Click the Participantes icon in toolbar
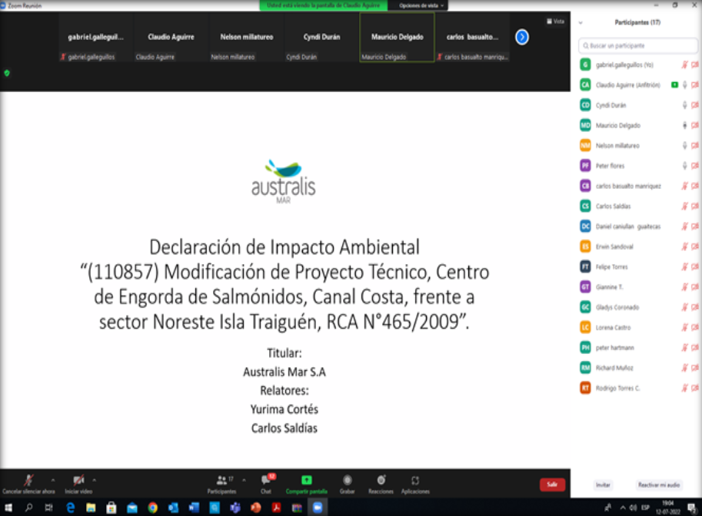Viewport: 702px width, 516px height. coord(221,480)
